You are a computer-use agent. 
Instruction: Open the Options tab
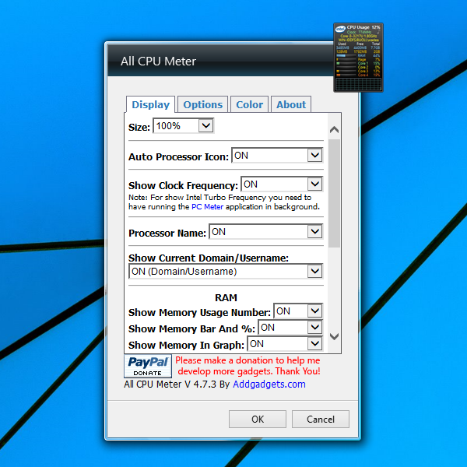pyautogui.click(x=202, y=104)
